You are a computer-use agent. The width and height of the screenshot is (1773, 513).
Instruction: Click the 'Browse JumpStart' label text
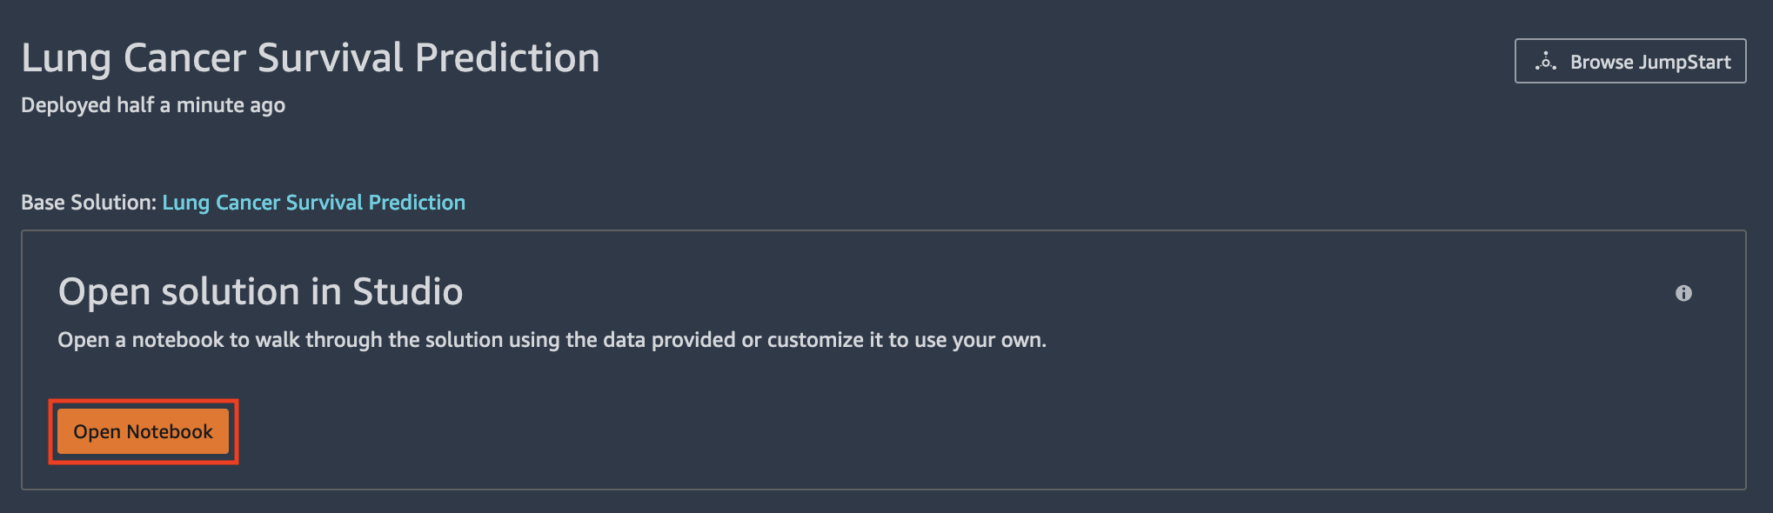pos(1650,62)
